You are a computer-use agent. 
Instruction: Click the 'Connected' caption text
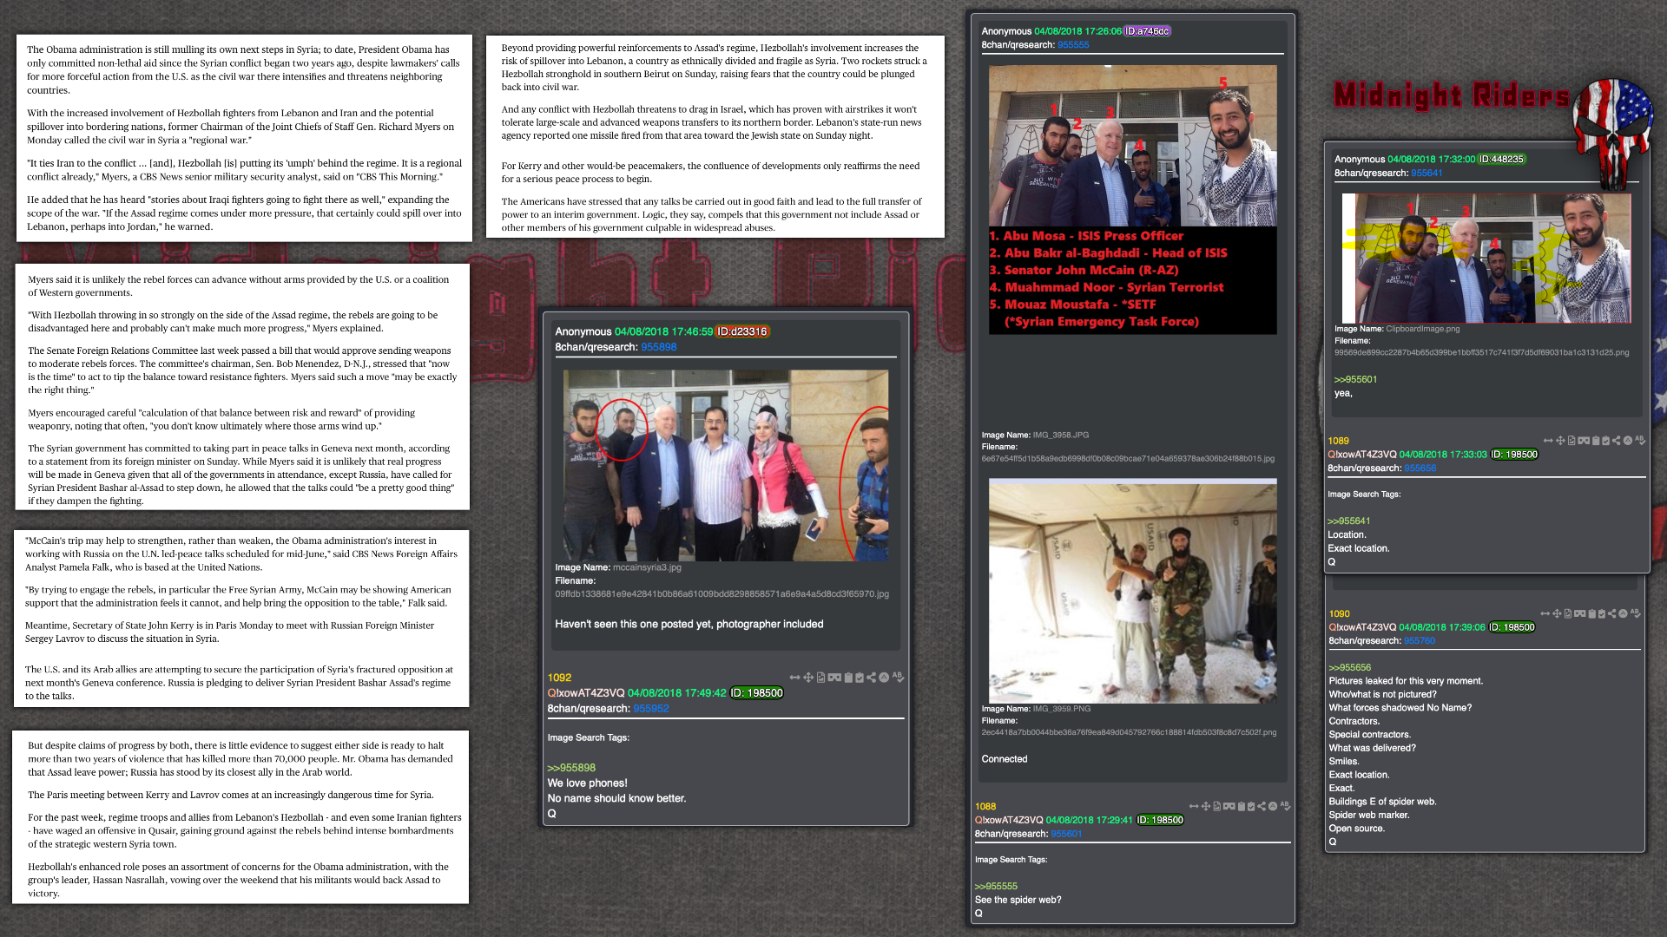click(1004, 759)
